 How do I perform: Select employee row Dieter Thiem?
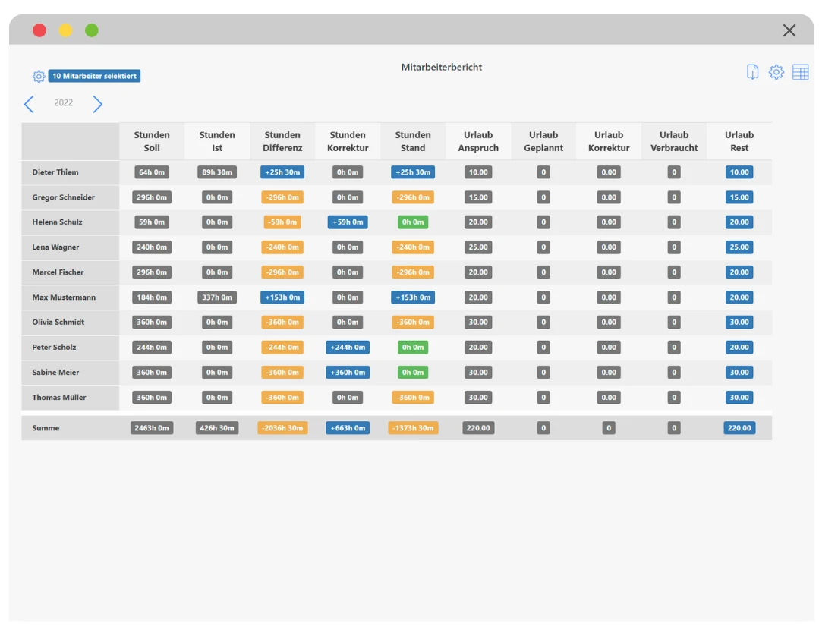point(55,172)
